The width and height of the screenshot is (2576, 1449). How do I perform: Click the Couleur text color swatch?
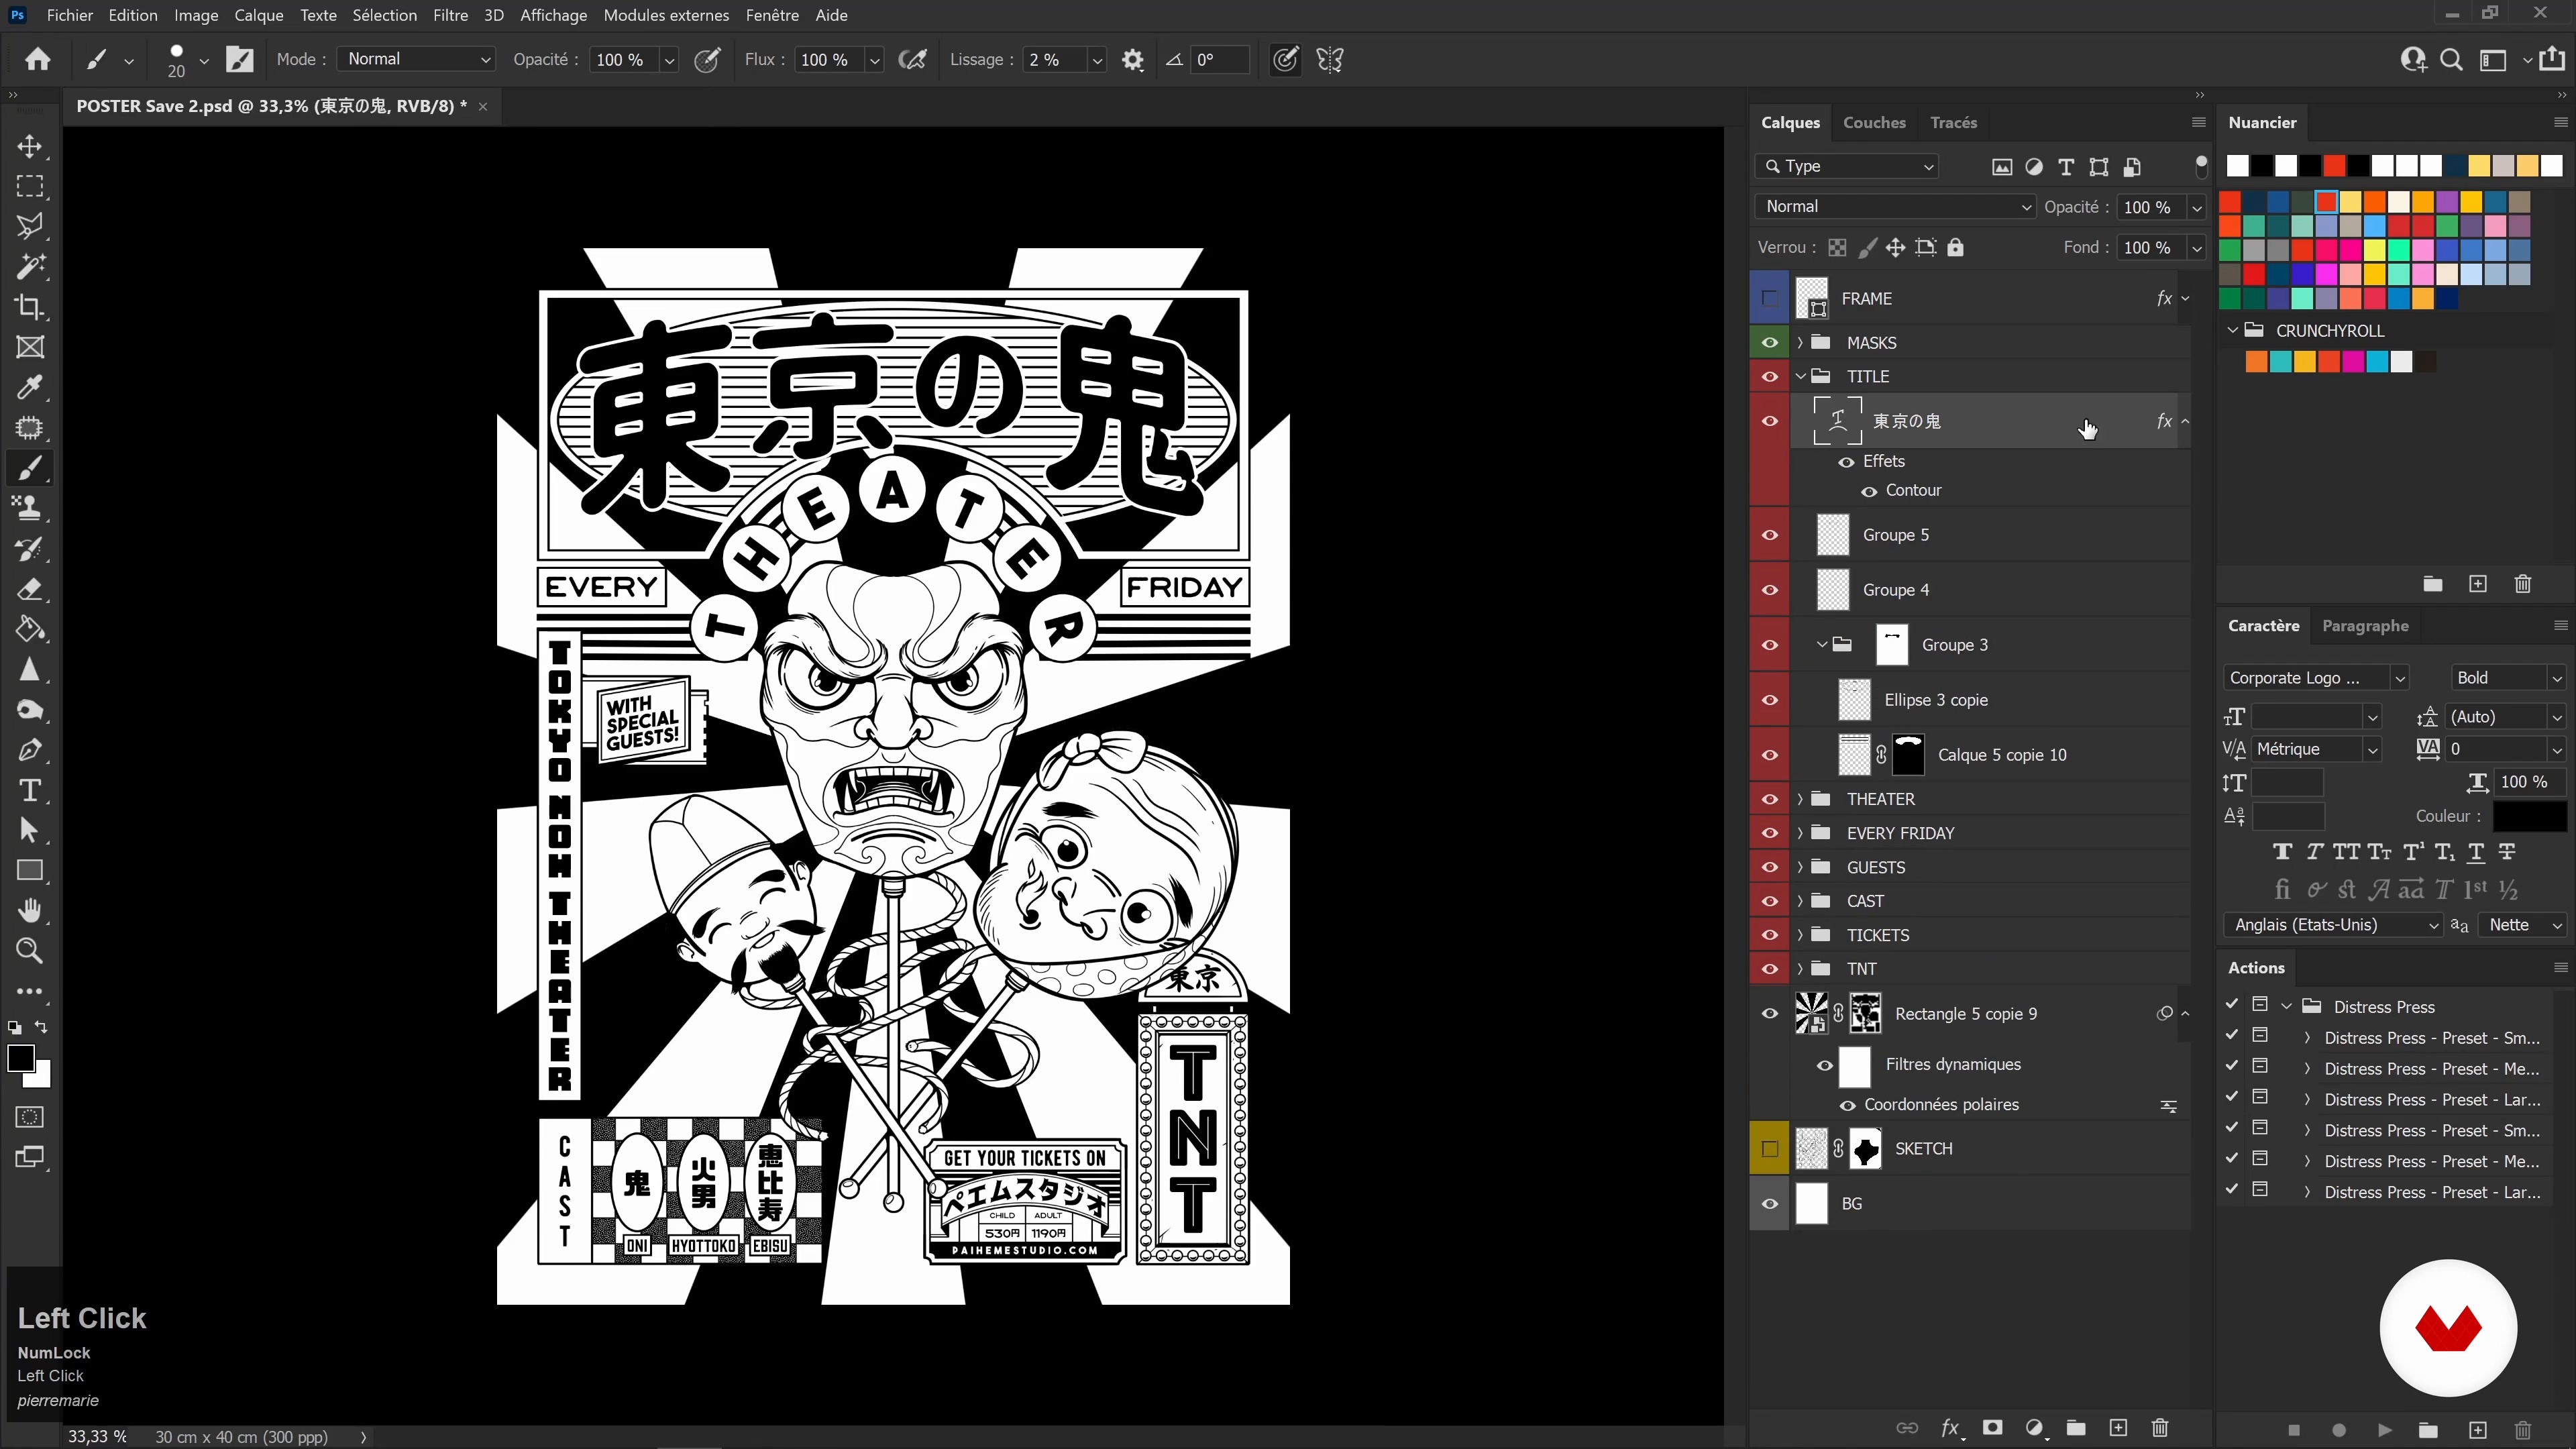tap(2529, 816)
